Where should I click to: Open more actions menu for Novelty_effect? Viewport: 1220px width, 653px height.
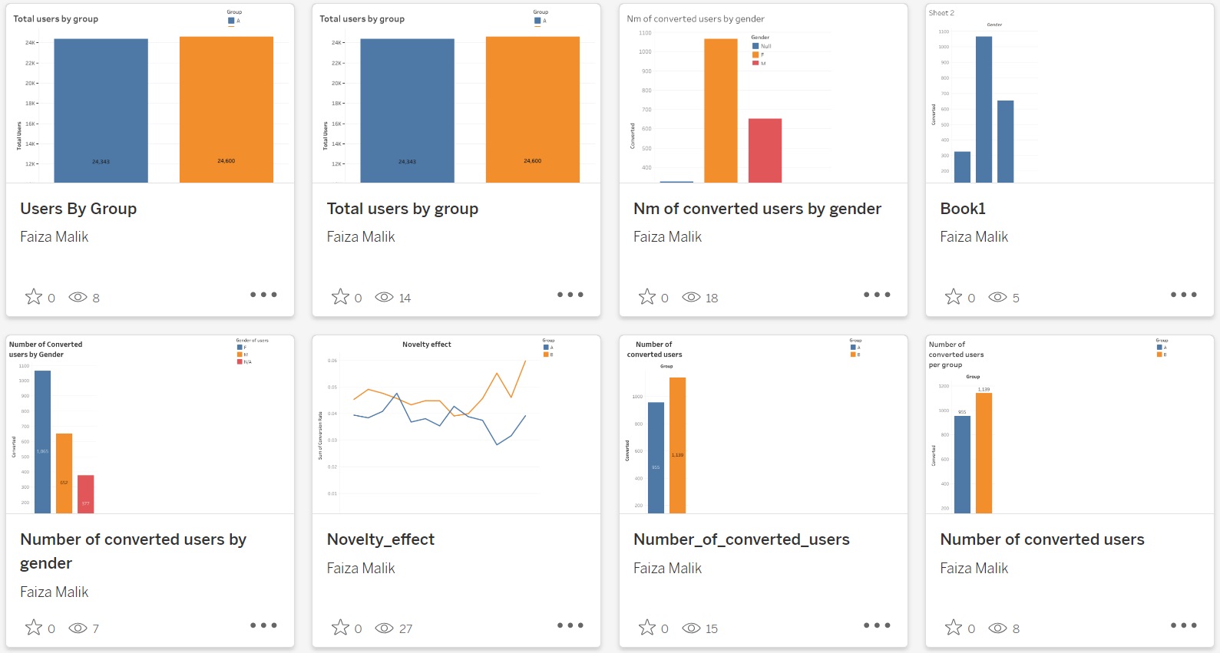coord(570,625)
